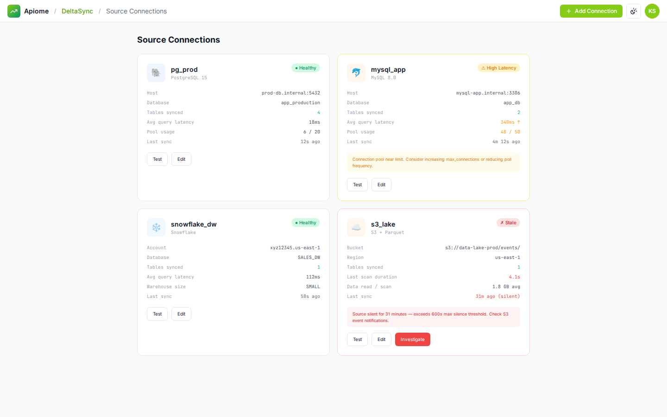The image size is (667, 417).
Task: Click the snowflake_dw snowflake icon
Action: [156, 227]
